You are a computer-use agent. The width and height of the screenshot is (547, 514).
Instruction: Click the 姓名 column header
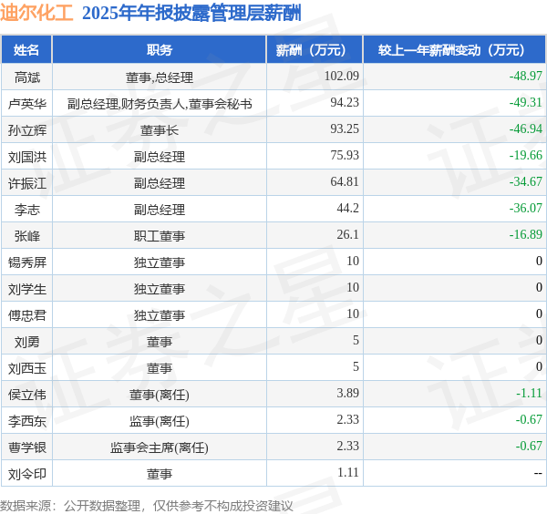(26, 50)
